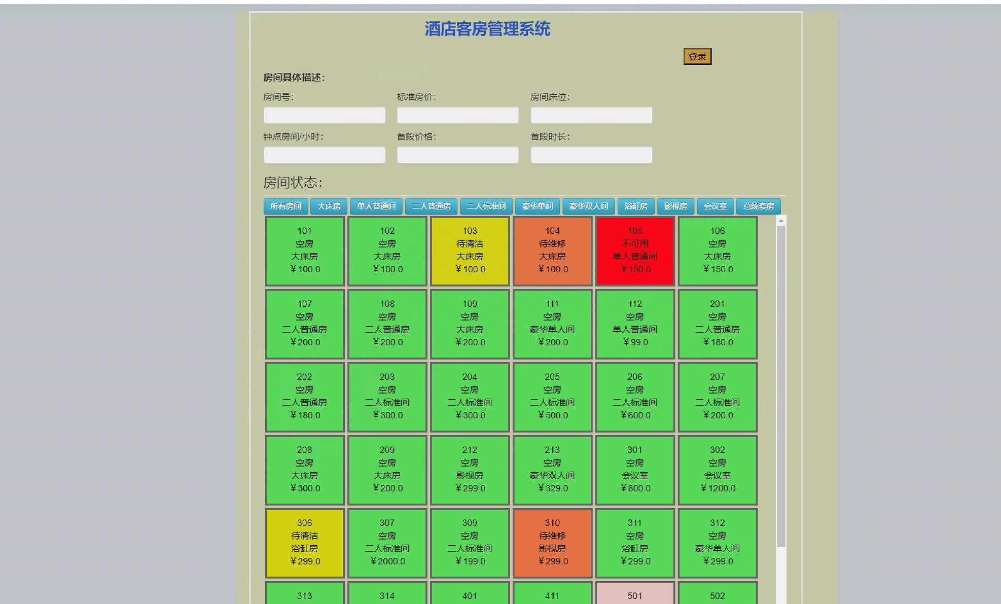Select room 310 影视房 awaiting repair
This screenshot has width=1001, height=604.
(553, 543)
